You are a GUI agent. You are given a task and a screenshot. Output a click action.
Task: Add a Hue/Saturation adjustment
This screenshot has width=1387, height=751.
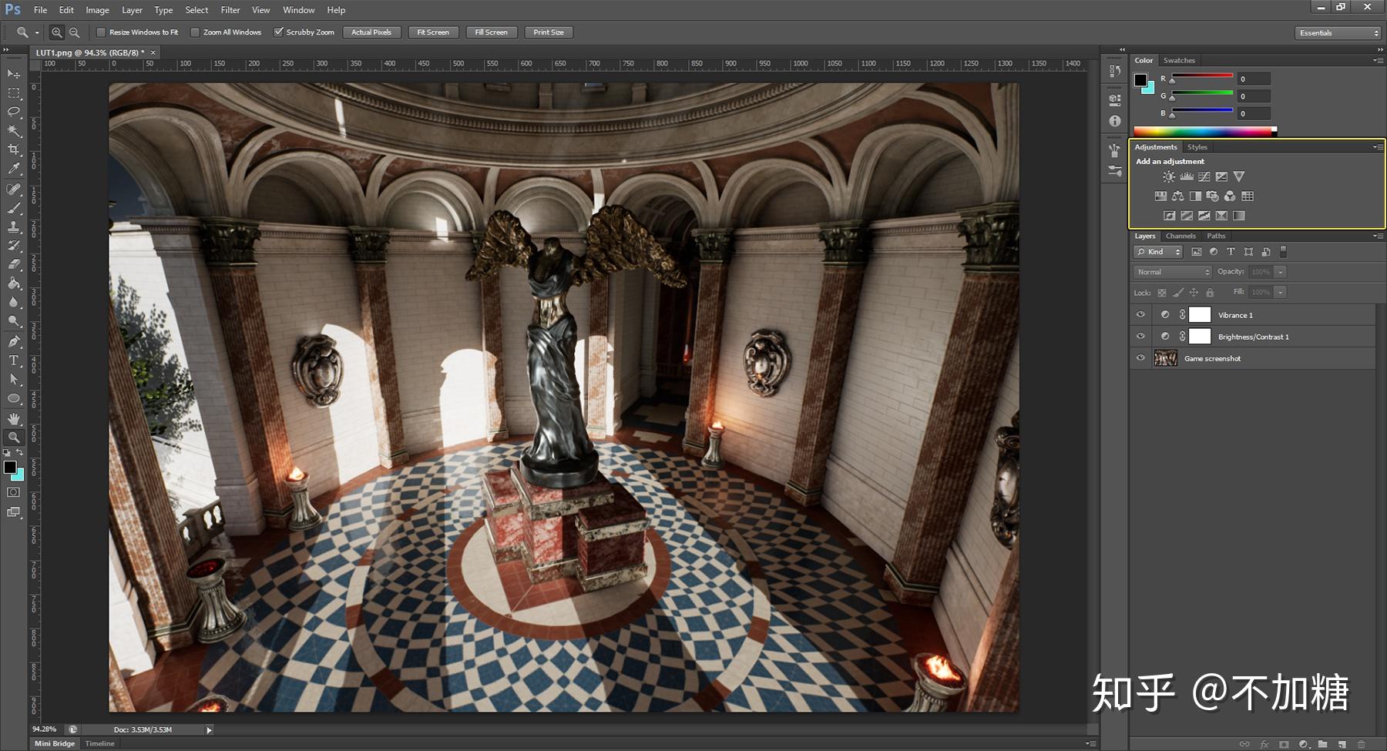pyautogui.click(x=1160, y=196)
